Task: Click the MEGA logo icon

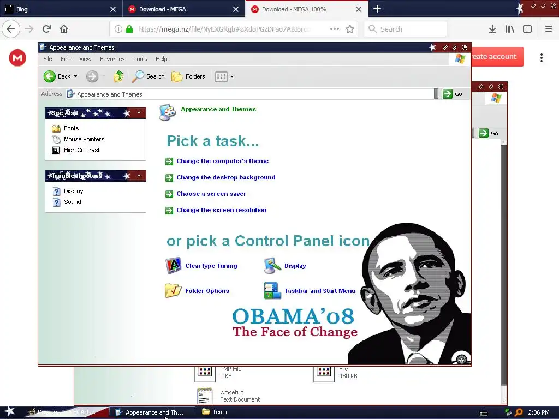Action: tap(17, 58)
